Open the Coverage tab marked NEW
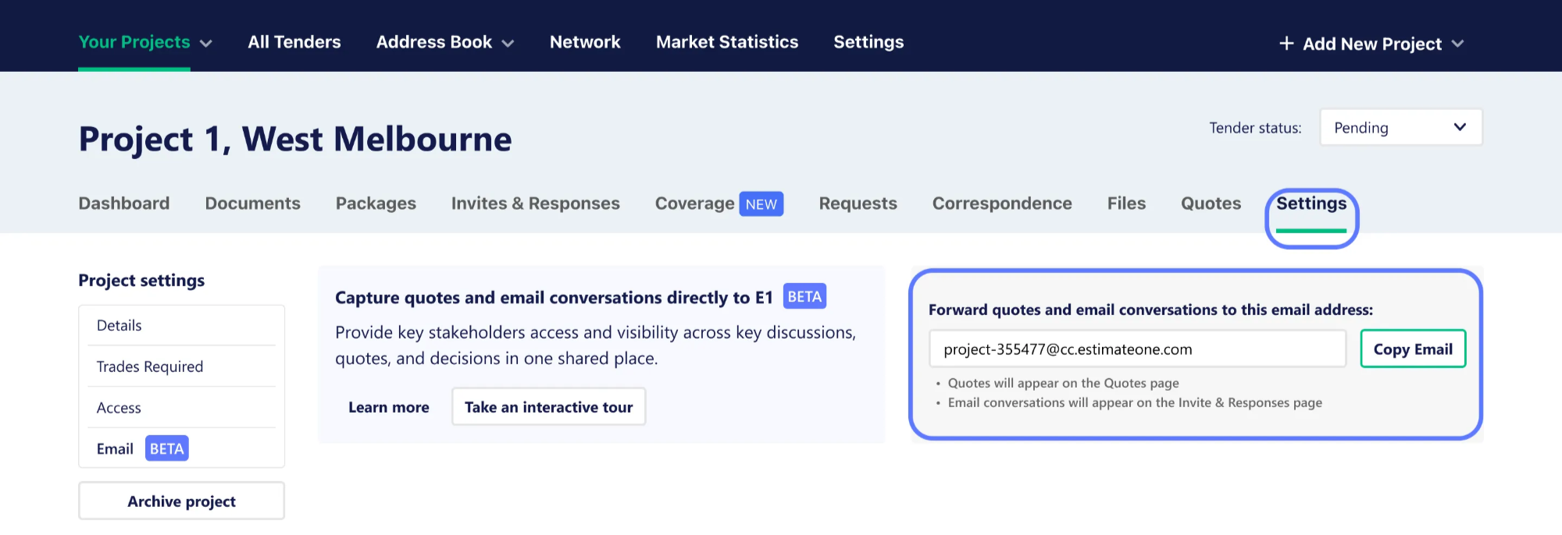Screen dimensions: 1562x535 click(x=694, y=204)
